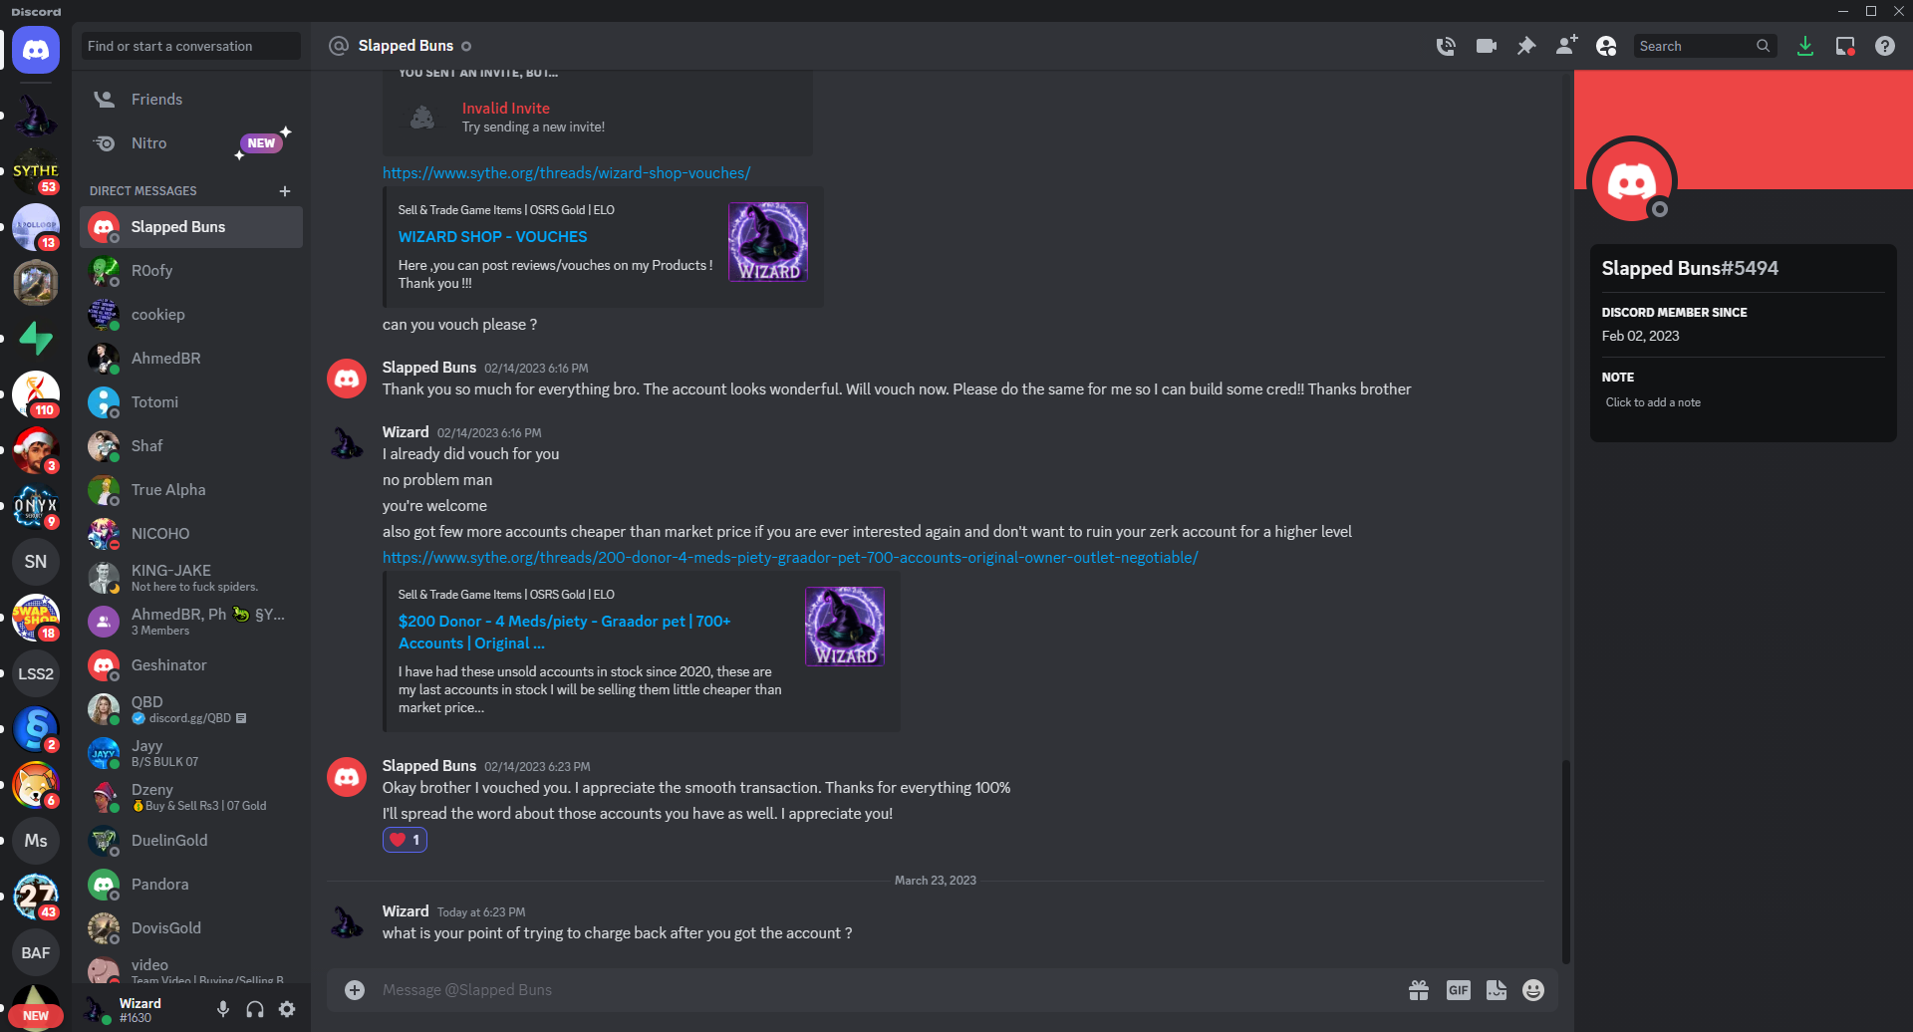
Task: Open the Nitro page
Action: coord(149,143)
